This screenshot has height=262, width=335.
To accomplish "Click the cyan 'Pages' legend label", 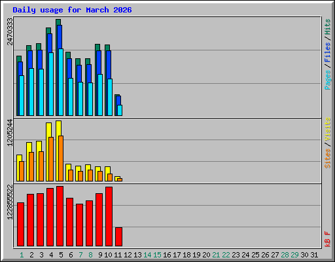I will click(x=327, y=80).
